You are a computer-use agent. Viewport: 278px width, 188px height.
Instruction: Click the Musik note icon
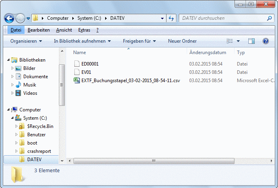[18, 85]
